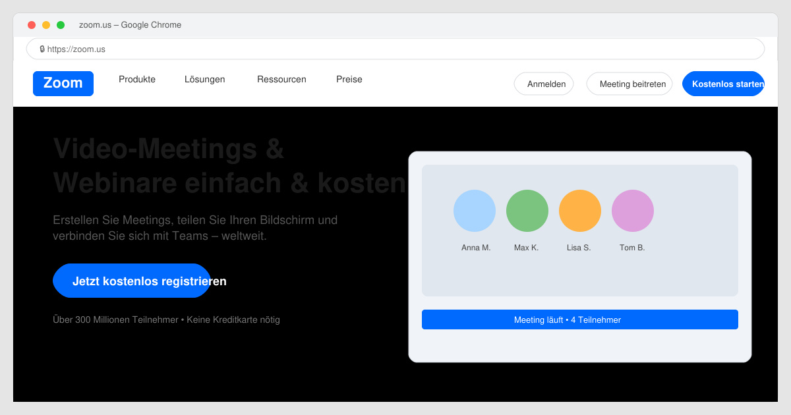Viewport: 791px width, 415px height.
Task: Click the Tom B. name label
Action: tap(632, 248)
